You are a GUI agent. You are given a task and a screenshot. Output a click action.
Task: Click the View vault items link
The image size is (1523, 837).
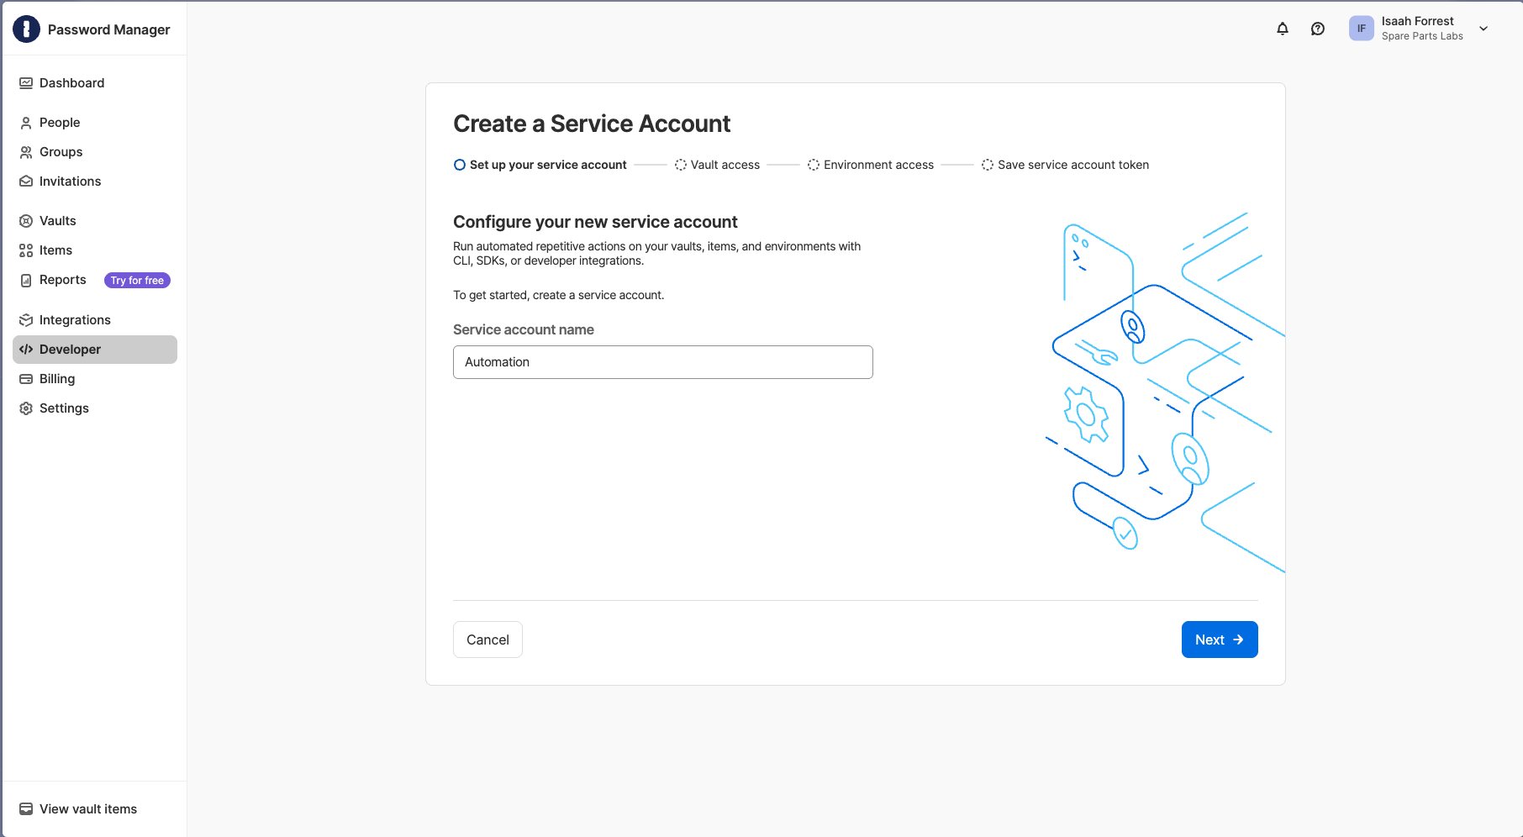(x=88, y=809)
